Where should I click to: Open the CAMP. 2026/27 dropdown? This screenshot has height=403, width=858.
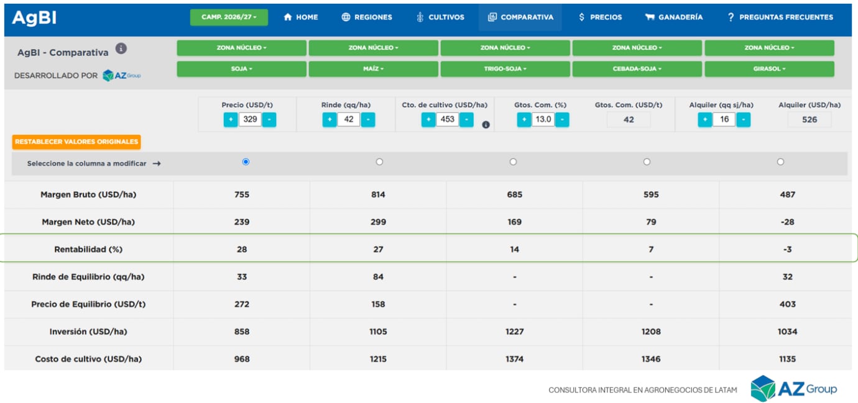coord(229,17)
